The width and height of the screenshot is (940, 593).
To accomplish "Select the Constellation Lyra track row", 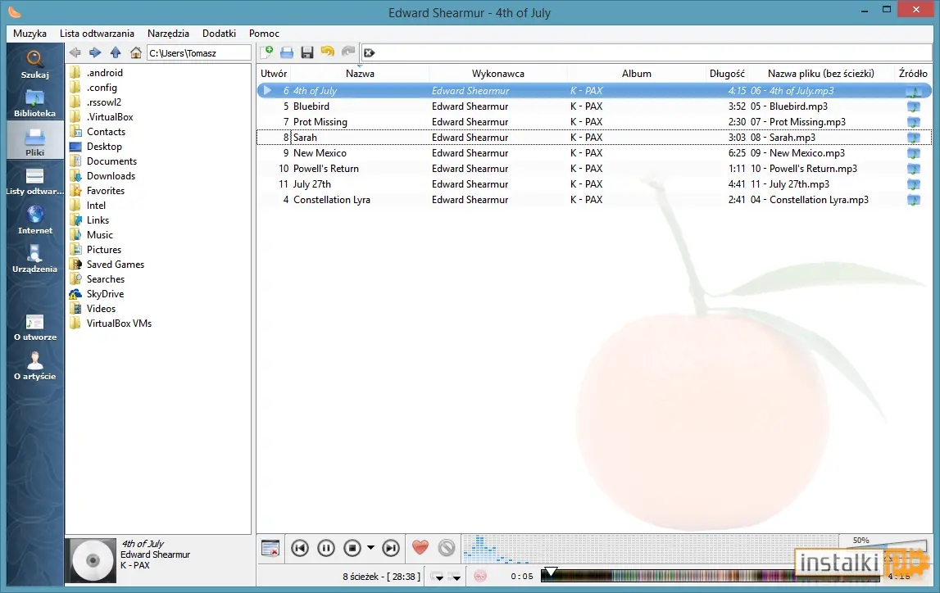I will tap(594, 200).
